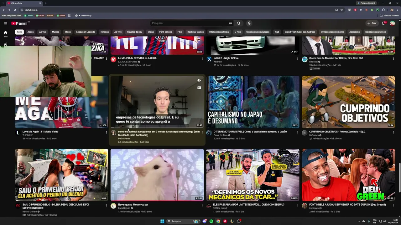This screenshot has height=225, width=401.
Task: Open the Pedro Neres channel link
Action: point(124,138)
